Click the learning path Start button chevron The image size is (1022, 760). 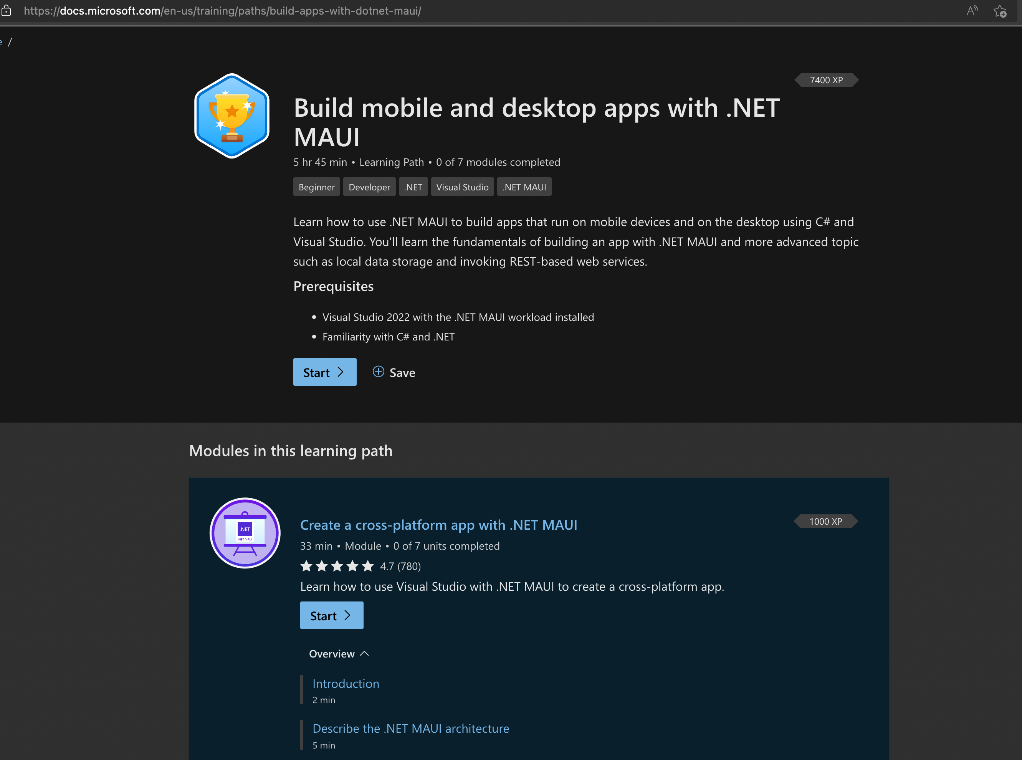click(x=341, y=372)
